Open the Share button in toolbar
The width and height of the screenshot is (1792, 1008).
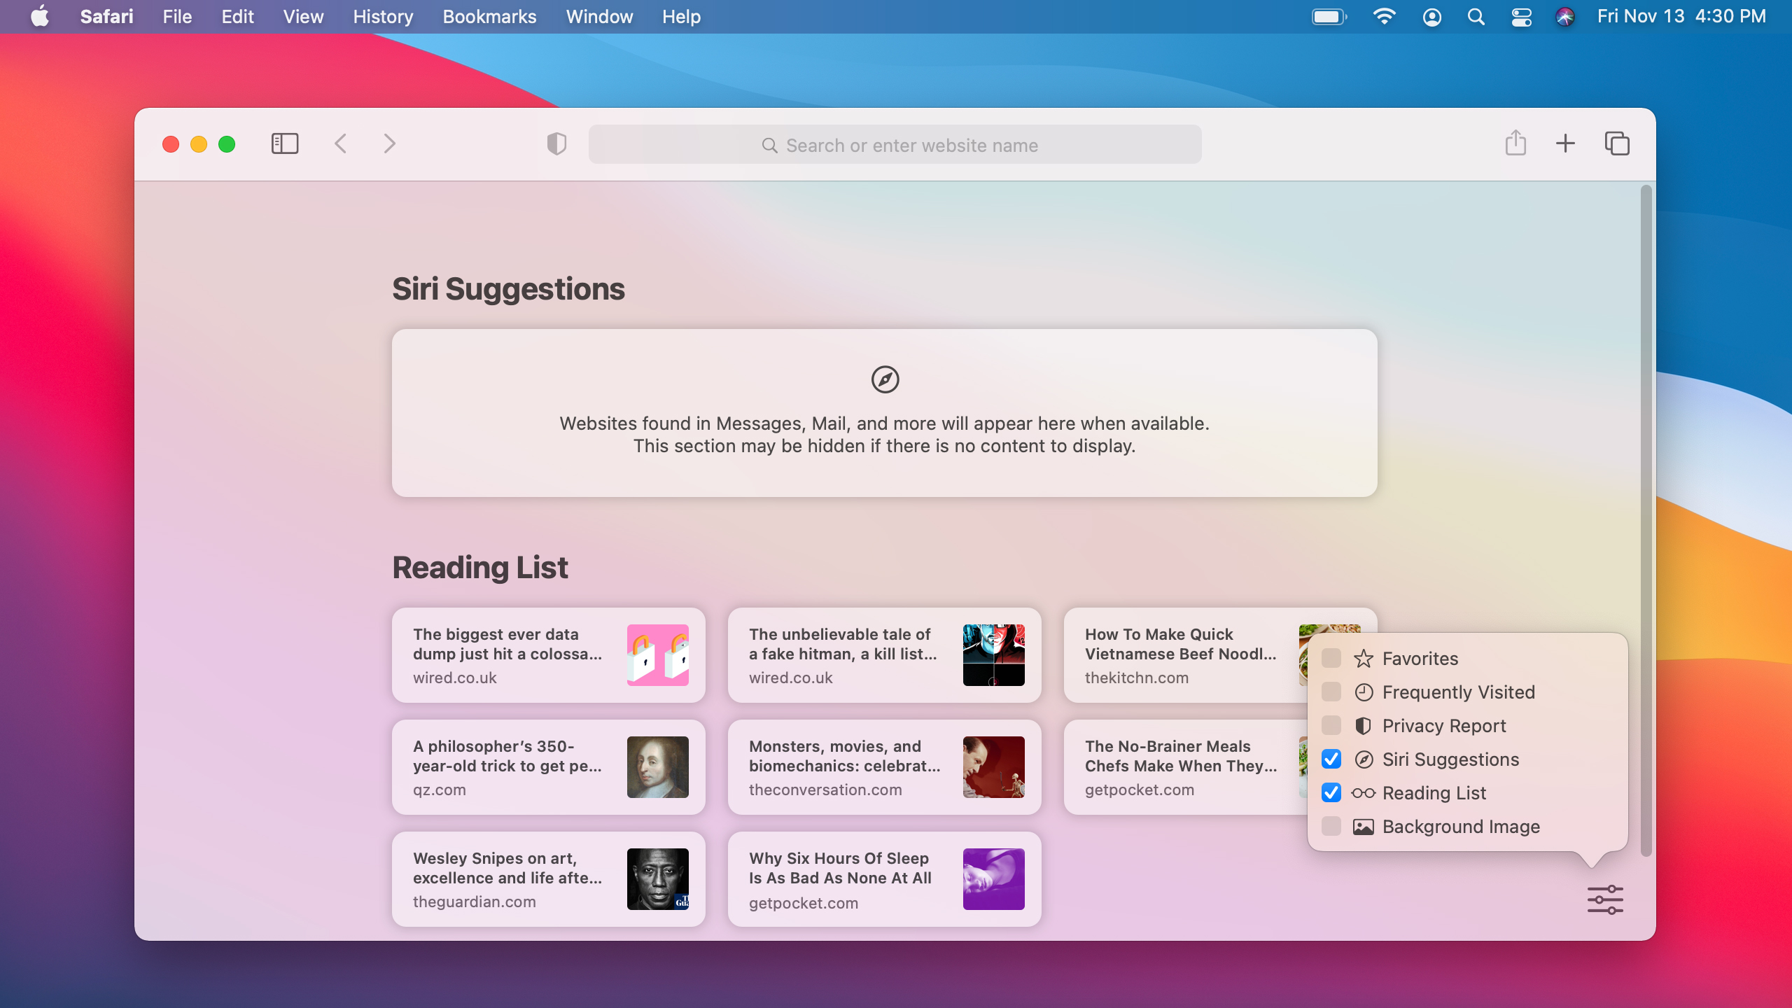[1515, 143]
